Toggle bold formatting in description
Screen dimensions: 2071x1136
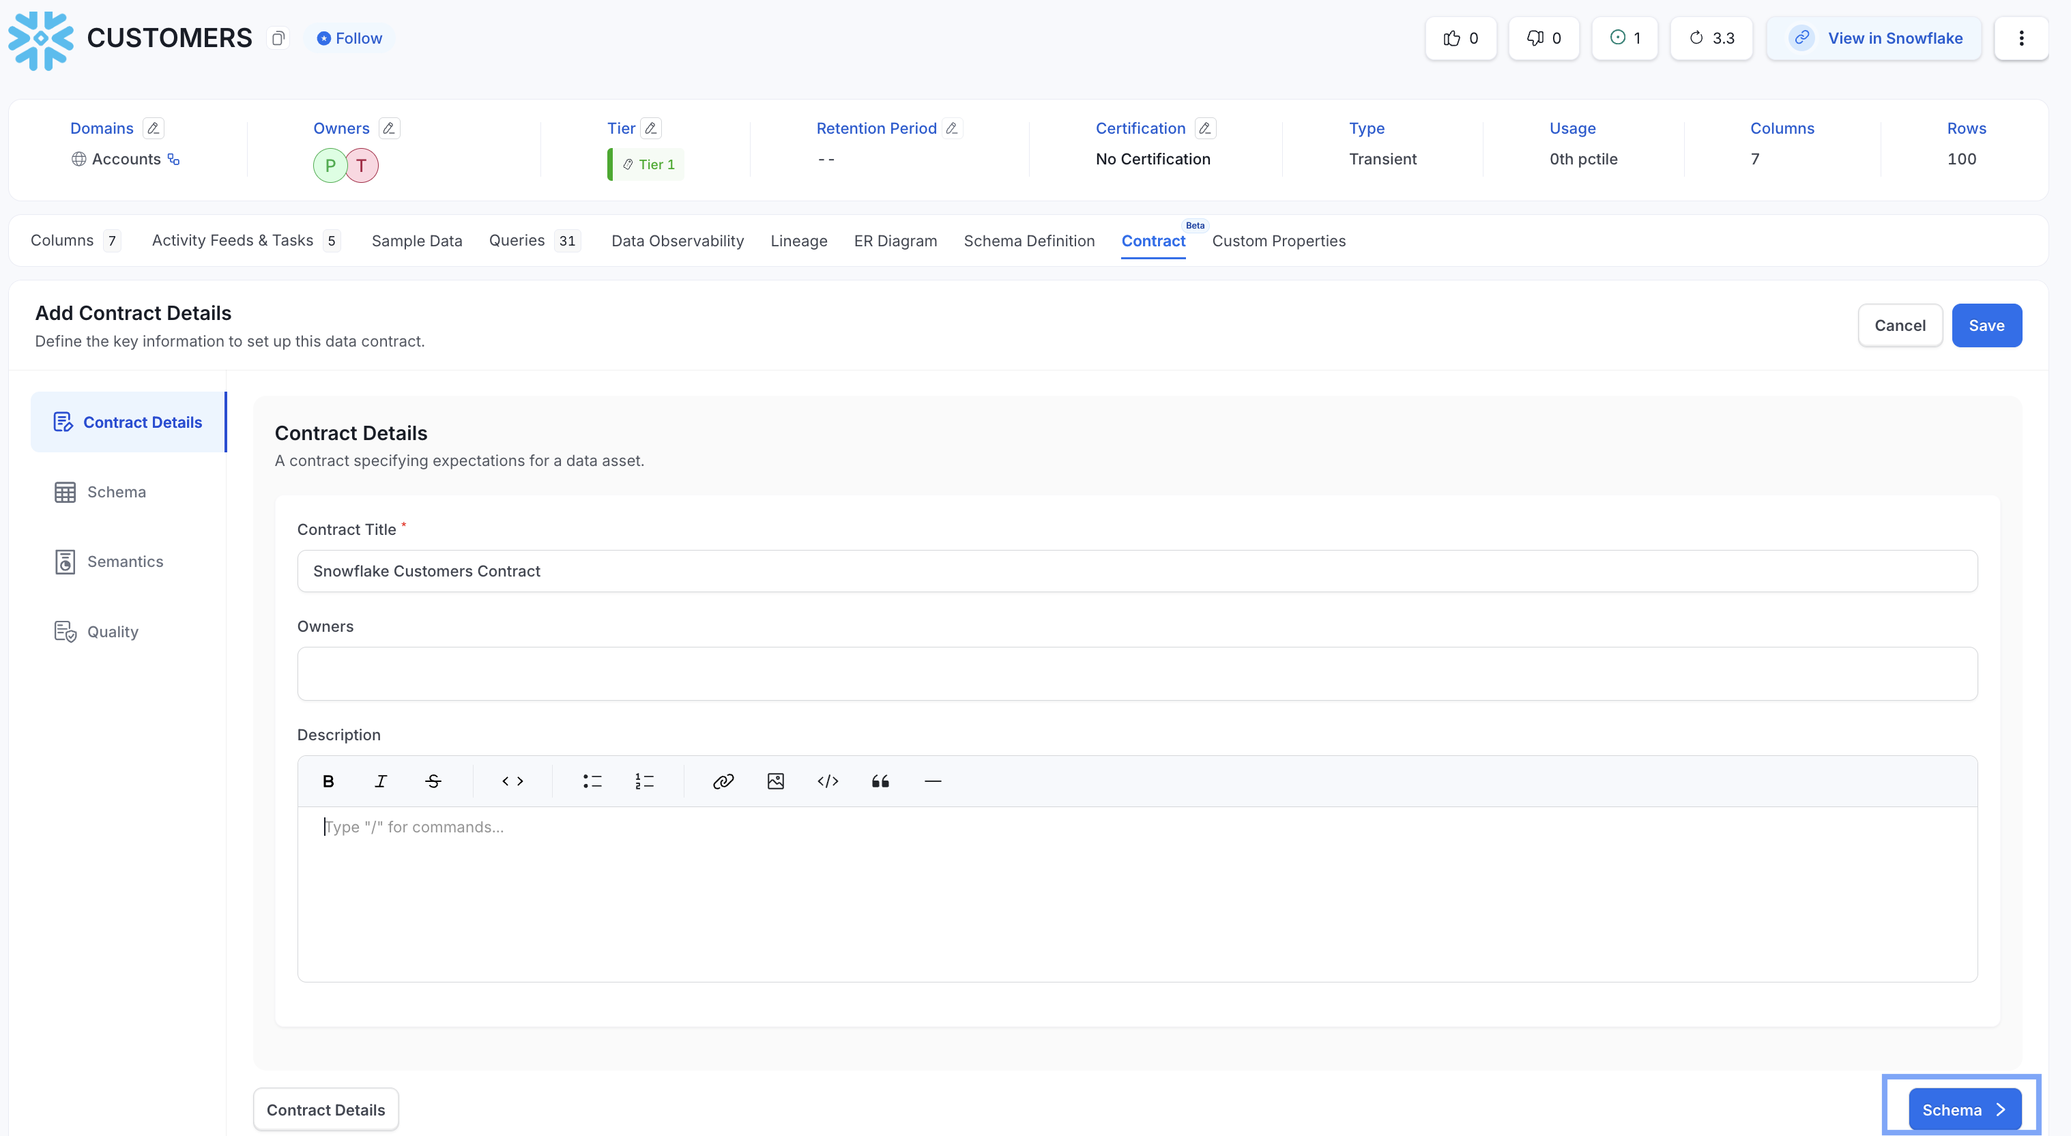[x=328, y=781]
